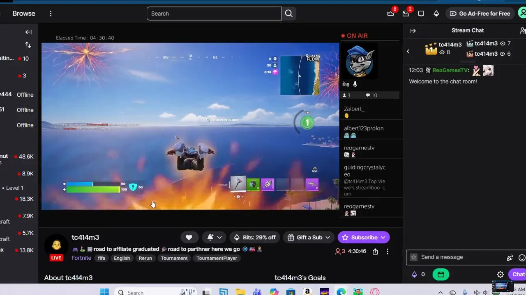Open the Windows Start button
Viewport: 526px width, 295px height.
tap(104, 292)
